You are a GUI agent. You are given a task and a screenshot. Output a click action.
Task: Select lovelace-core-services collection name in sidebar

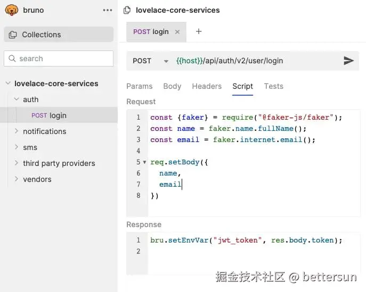tap(56, 84)
